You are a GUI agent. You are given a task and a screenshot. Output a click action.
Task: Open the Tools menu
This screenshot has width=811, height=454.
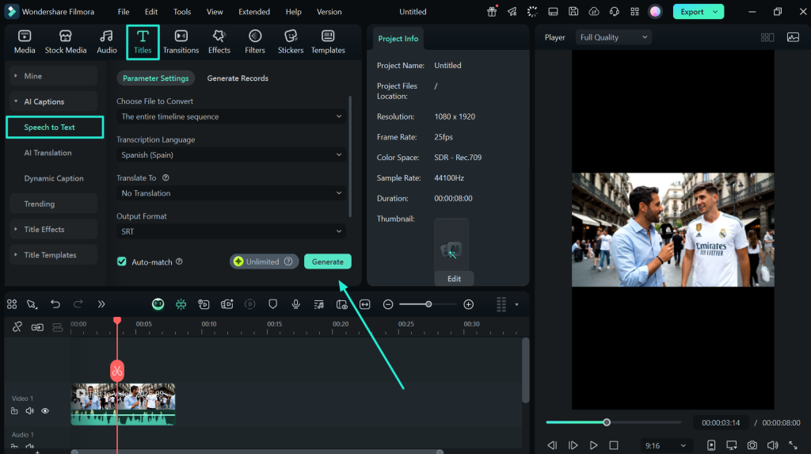(182, 12)
